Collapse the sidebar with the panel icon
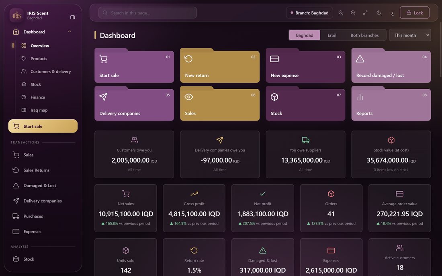Screen dimensions: 442x276 (72, 18)
